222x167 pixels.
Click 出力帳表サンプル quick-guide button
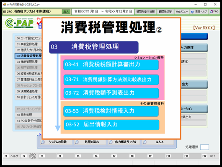tap(124, 142)
